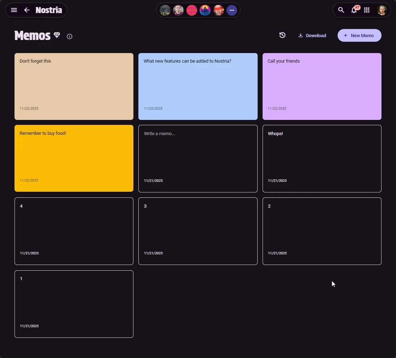Click the back arrow icon
The height and width of the screenshot is (358, 396).
(27, 10)
